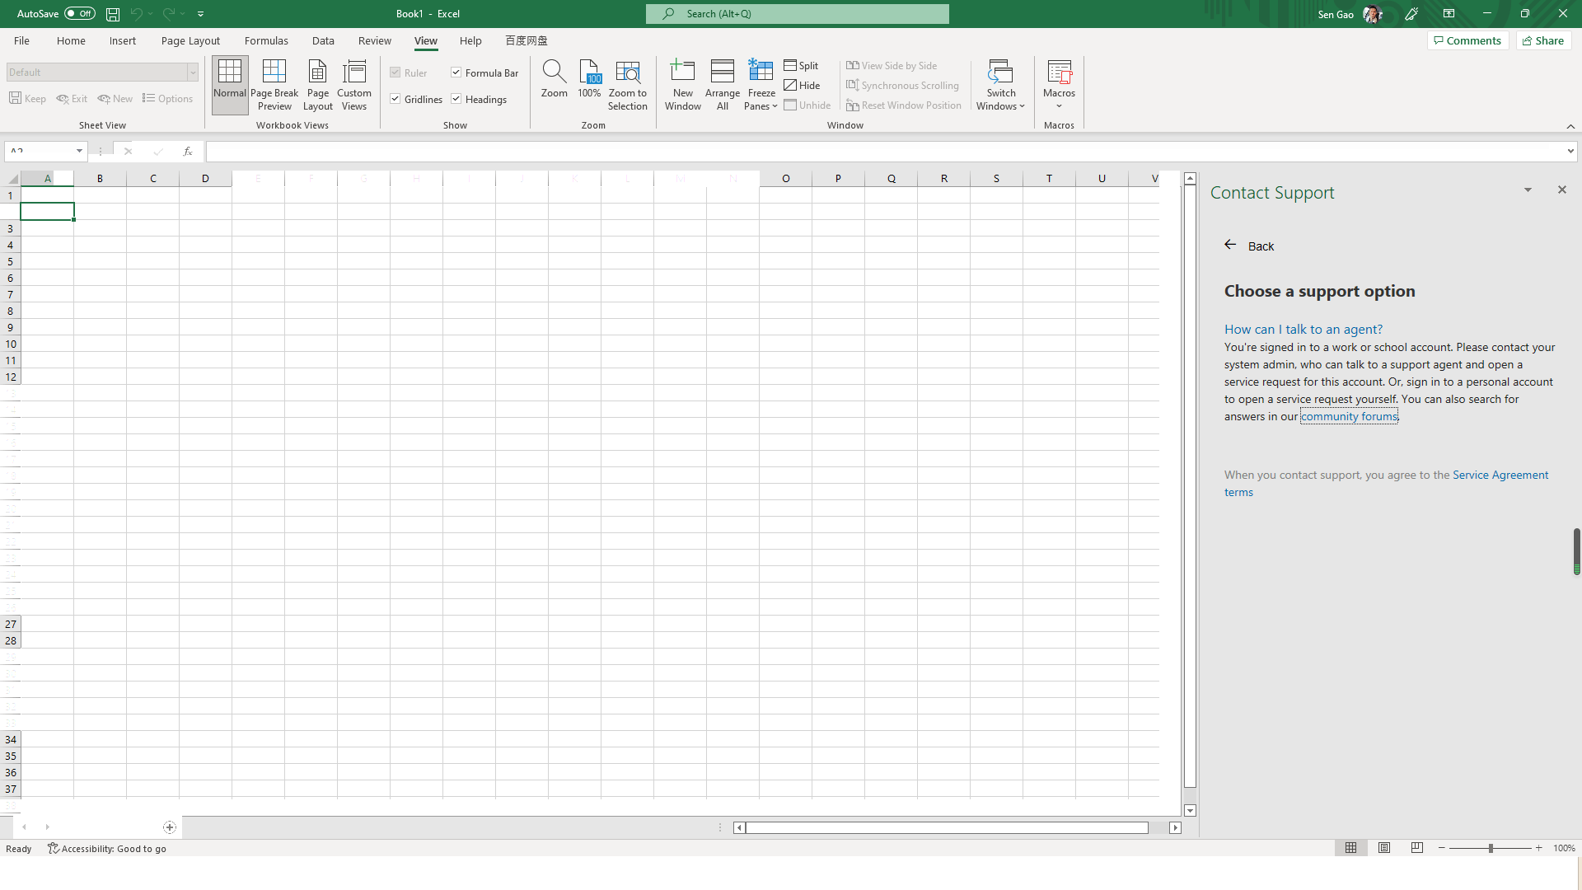This screenshot has height=890, width=1582.
Task: Uncheck the Headings checkbox
Action: (456, 98)
